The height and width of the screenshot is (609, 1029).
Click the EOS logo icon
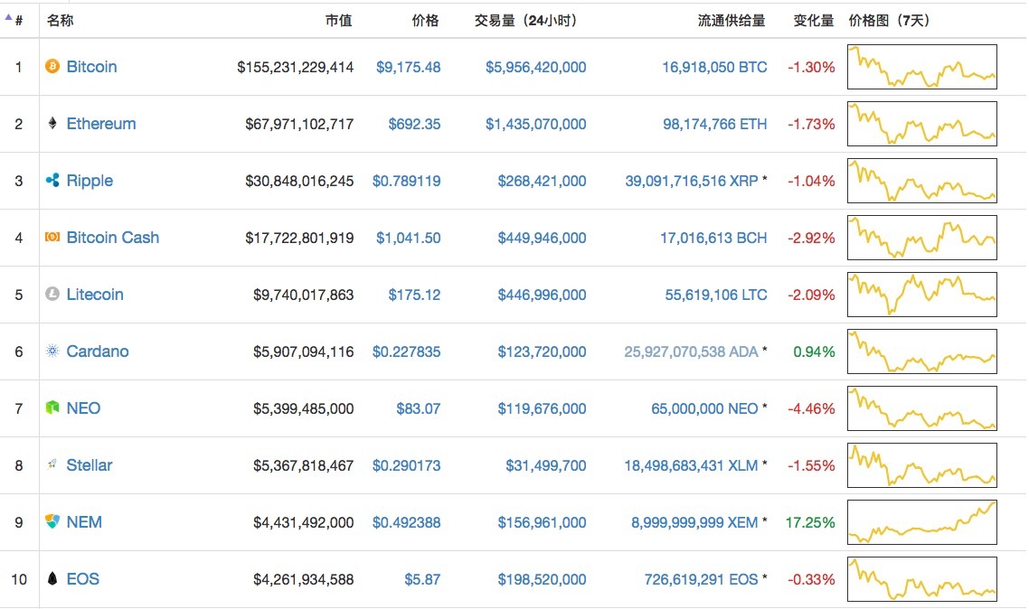[x=52, y=579]
